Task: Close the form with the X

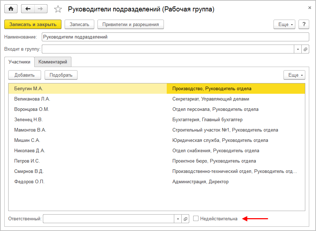Action: 310,7
